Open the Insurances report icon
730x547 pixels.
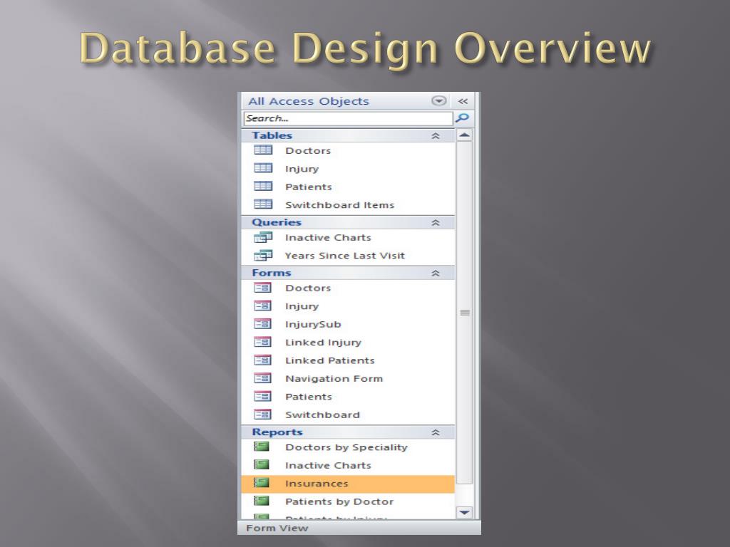264,483
